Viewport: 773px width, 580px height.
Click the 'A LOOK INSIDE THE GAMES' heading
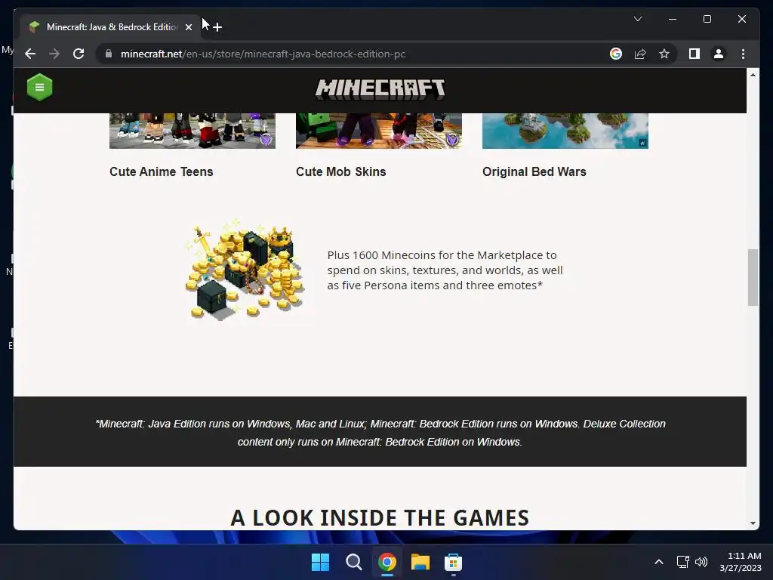click(380, 518)
